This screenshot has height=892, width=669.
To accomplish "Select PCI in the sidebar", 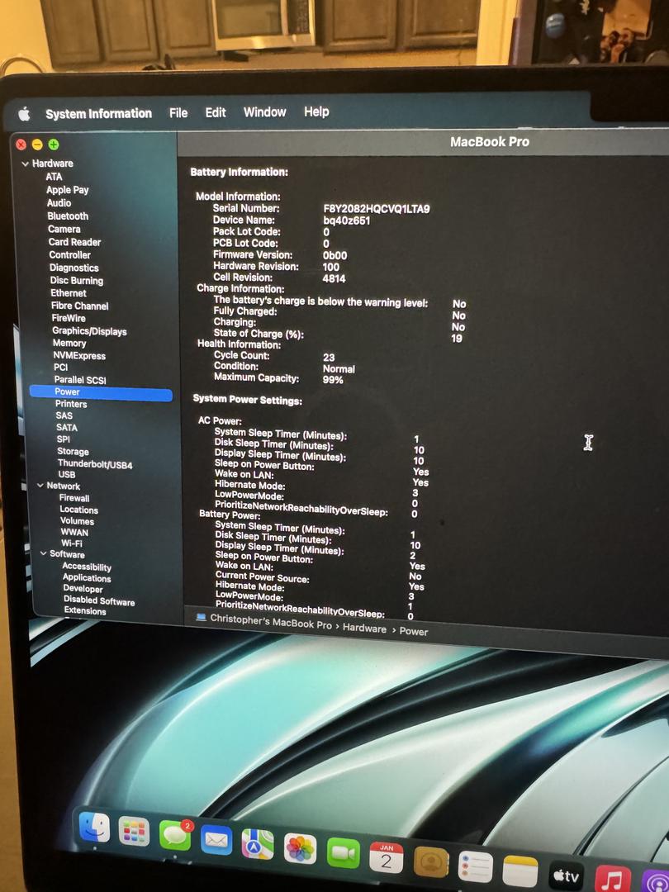I will (60, 368).
